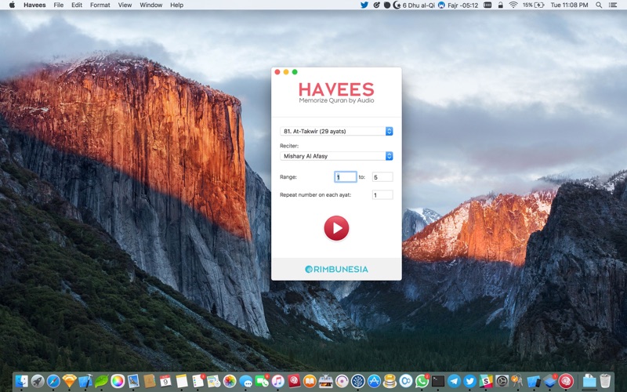Viewport: 627px width, 392px height.
Task: Click the Hijri date moon icon
Action: (397, 5)
